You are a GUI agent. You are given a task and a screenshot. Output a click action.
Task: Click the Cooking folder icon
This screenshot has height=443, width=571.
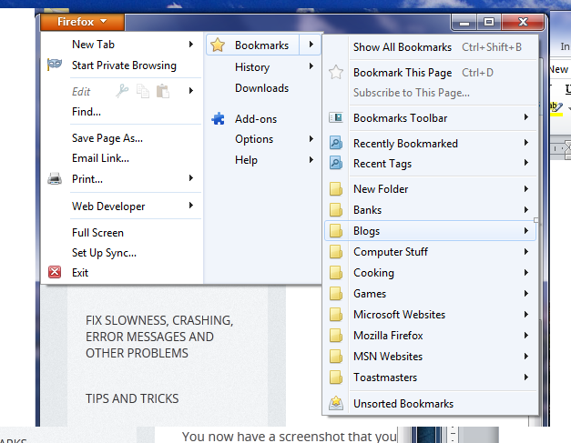pyautogui.click(x=336, y=272)
